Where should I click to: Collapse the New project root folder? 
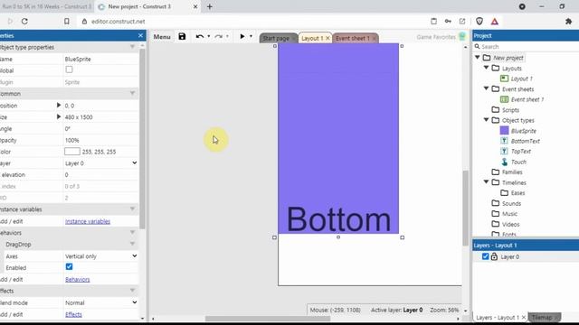click(x=478, y=58)
